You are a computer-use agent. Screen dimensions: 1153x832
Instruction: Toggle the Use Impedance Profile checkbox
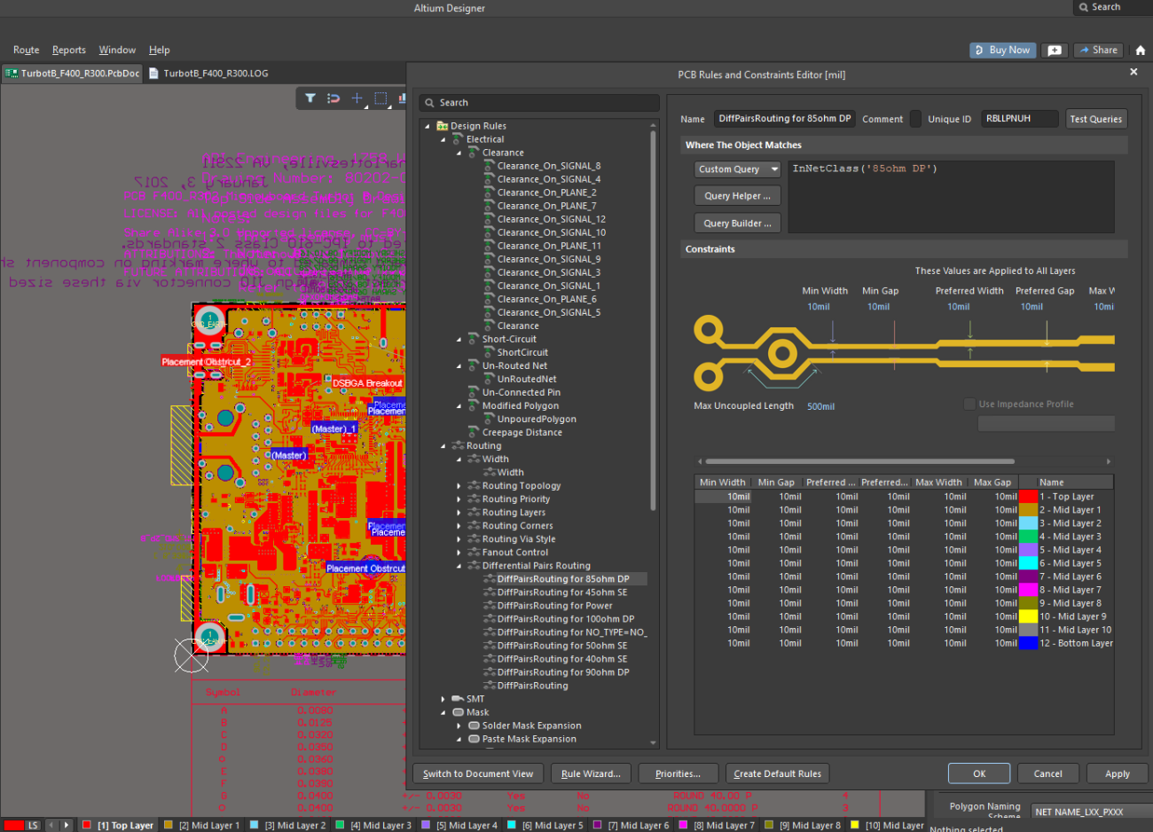(969, 404)
